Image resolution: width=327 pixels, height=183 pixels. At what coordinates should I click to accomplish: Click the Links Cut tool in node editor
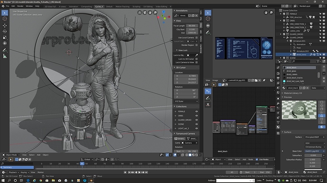tap(208, 105)
